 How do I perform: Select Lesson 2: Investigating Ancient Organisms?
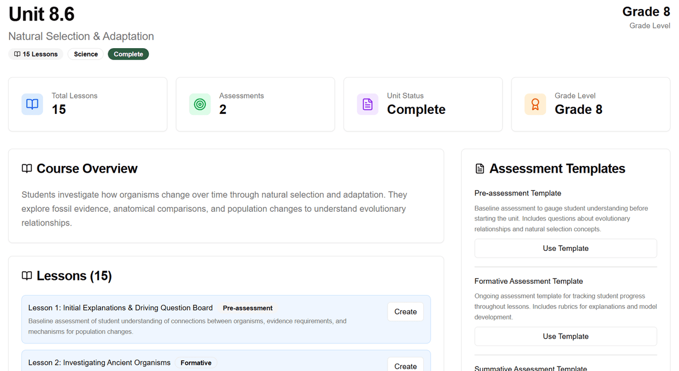point(100,363)
